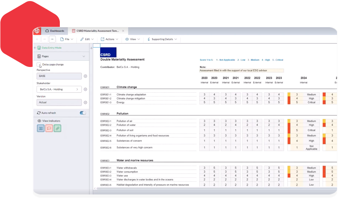This screenshot has width=346, height=202.
Task: Open the Actions menu
Action: tap(110, 39)
